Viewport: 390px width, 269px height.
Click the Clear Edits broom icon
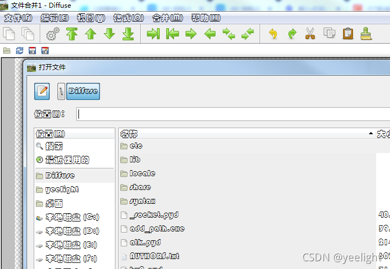(x=366, y=34)
